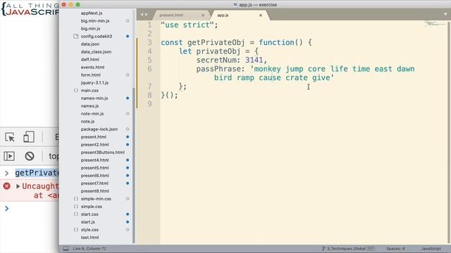Toggle device toolbar icon in DevTools
Screen dimensions: 451x253
pyautogui.click(x=29, y=137)
